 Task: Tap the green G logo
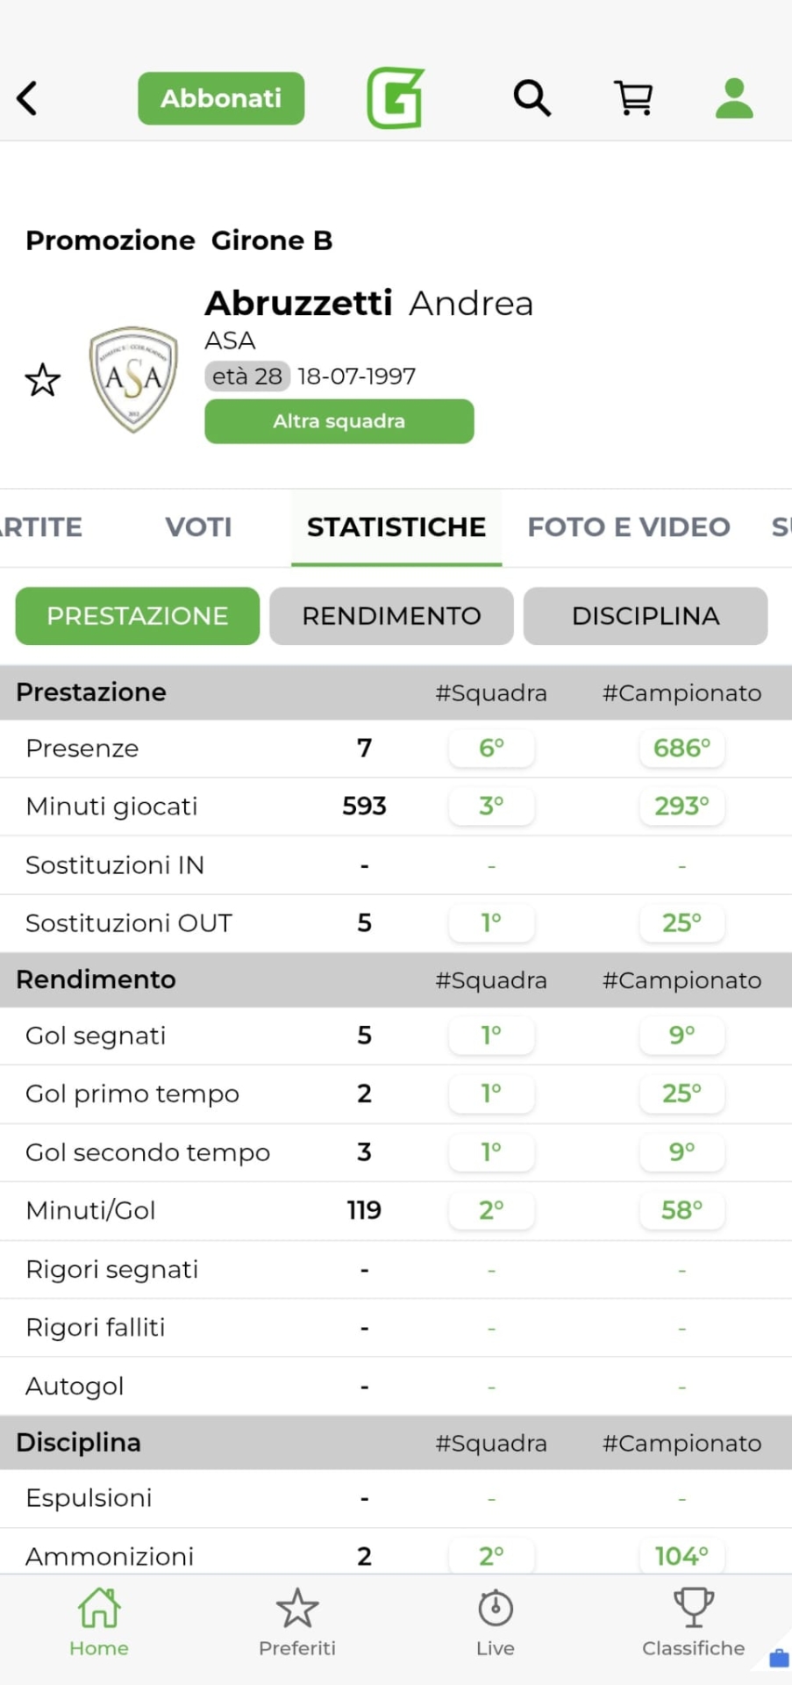(396, 98)
